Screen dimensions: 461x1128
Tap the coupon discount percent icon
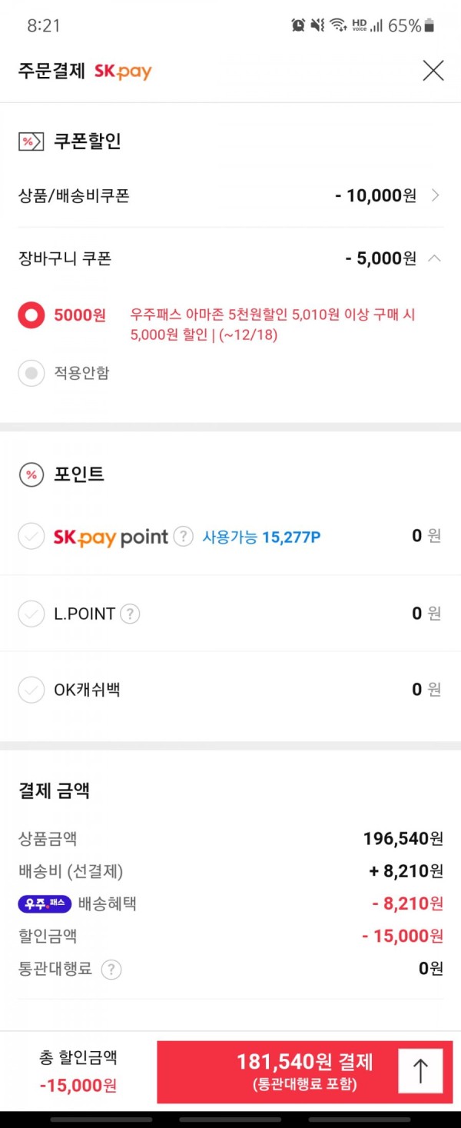pos(31,141)
